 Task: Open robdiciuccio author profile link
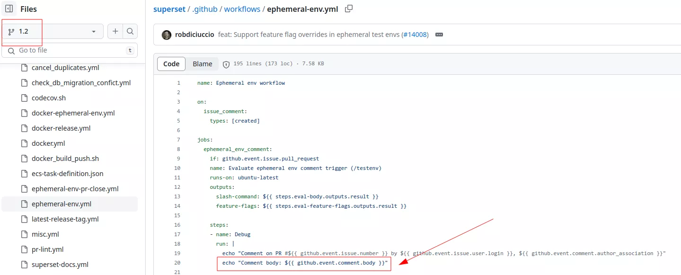195,35
